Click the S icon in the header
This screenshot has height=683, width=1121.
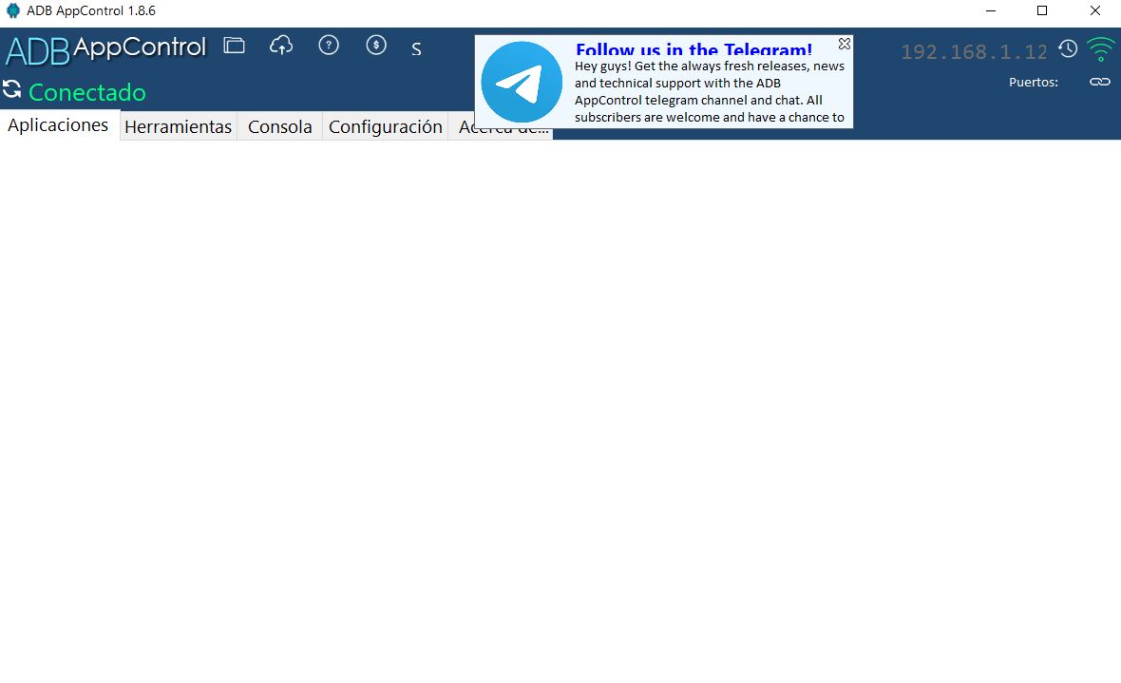coord(416,49)
